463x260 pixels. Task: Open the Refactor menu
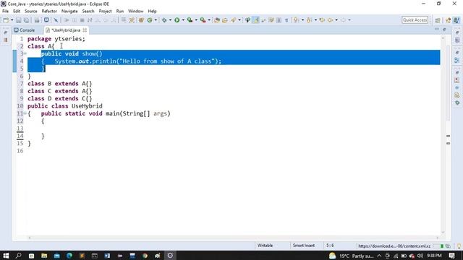[49, 12]
